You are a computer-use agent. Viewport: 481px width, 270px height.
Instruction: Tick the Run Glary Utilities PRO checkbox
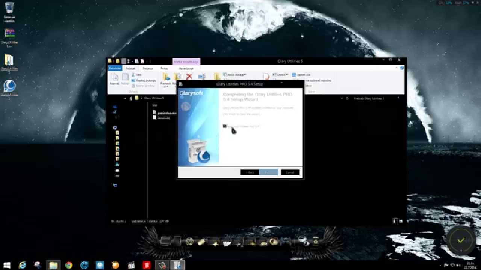point(225,126)
